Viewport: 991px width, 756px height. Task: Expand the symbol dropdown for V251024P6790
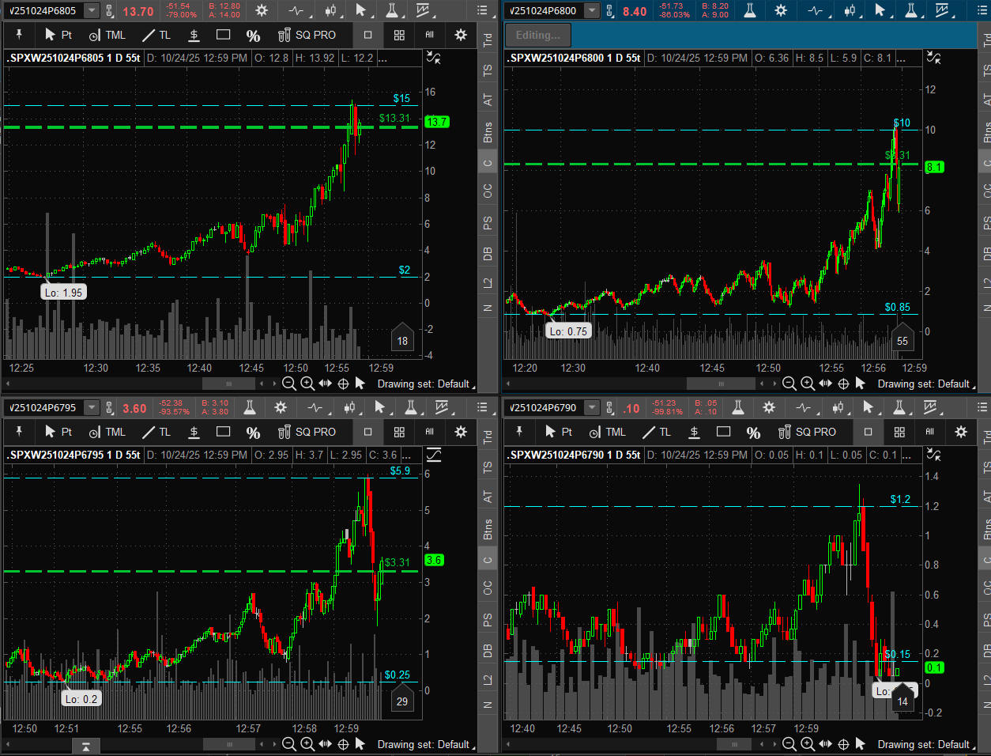pyautogui.click(x=592, y=408)
